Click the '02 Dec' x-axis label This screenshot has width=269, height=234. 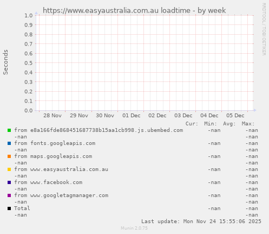click(157, 116)
